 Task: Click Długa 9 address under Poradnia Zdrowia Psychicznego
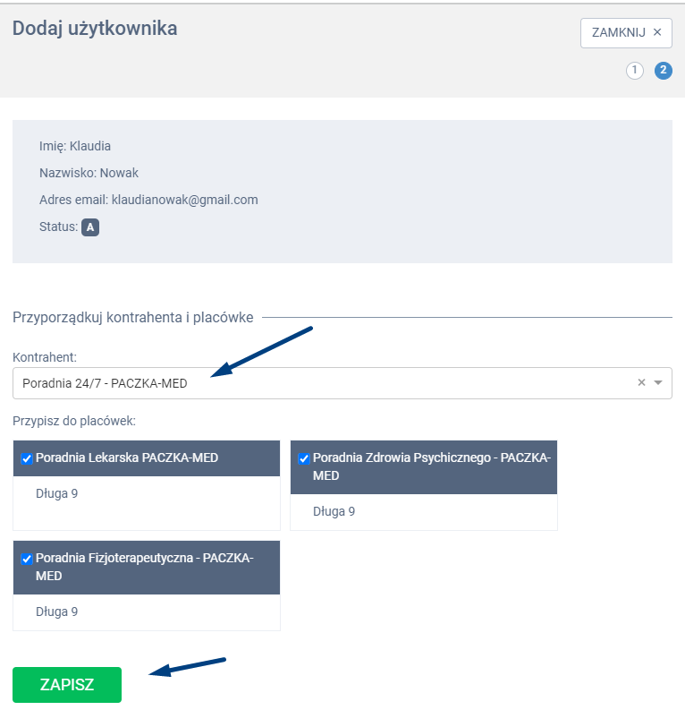tap(334, 511)
